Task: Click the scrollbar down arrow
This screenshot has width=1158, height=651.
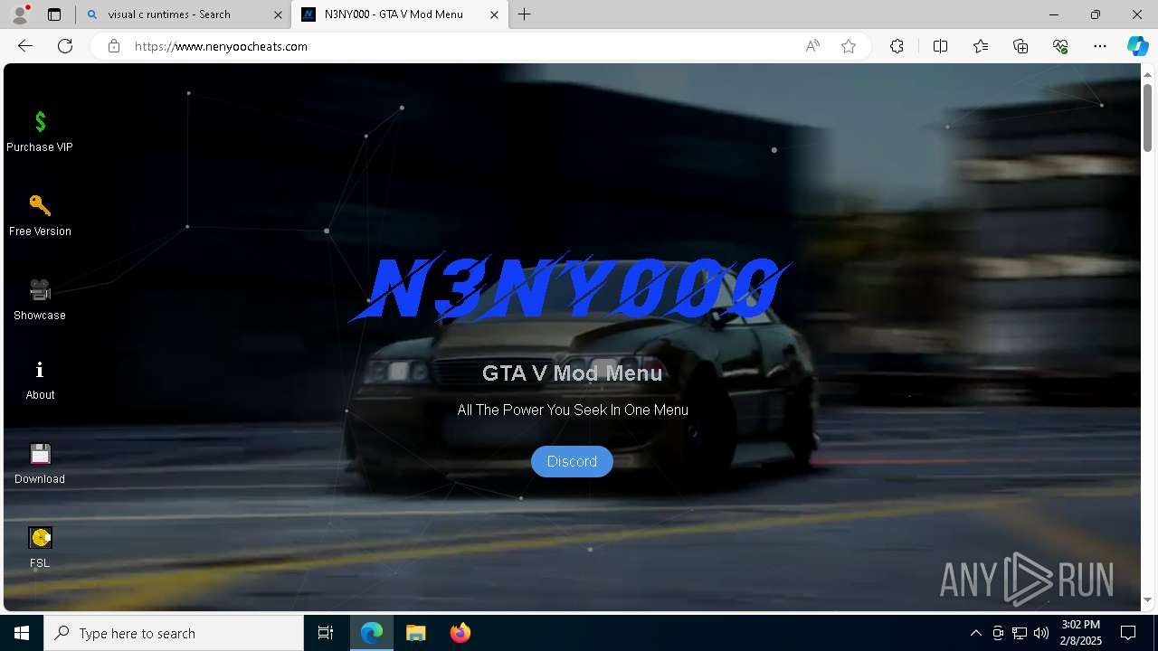Action: click(x=1147, y=600)
